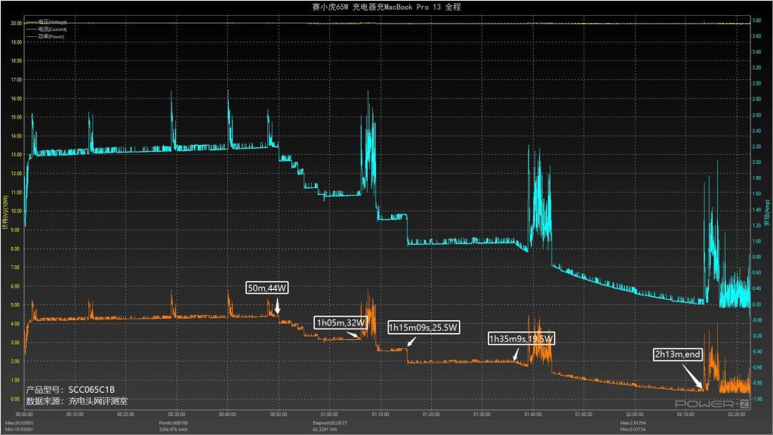Click the 产品型号: SCC065C1B text
The image size is (773, 435).
point(70,390)
